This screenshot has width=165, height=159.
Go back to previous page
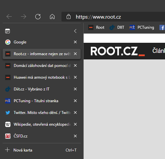[x=9, y=17]
